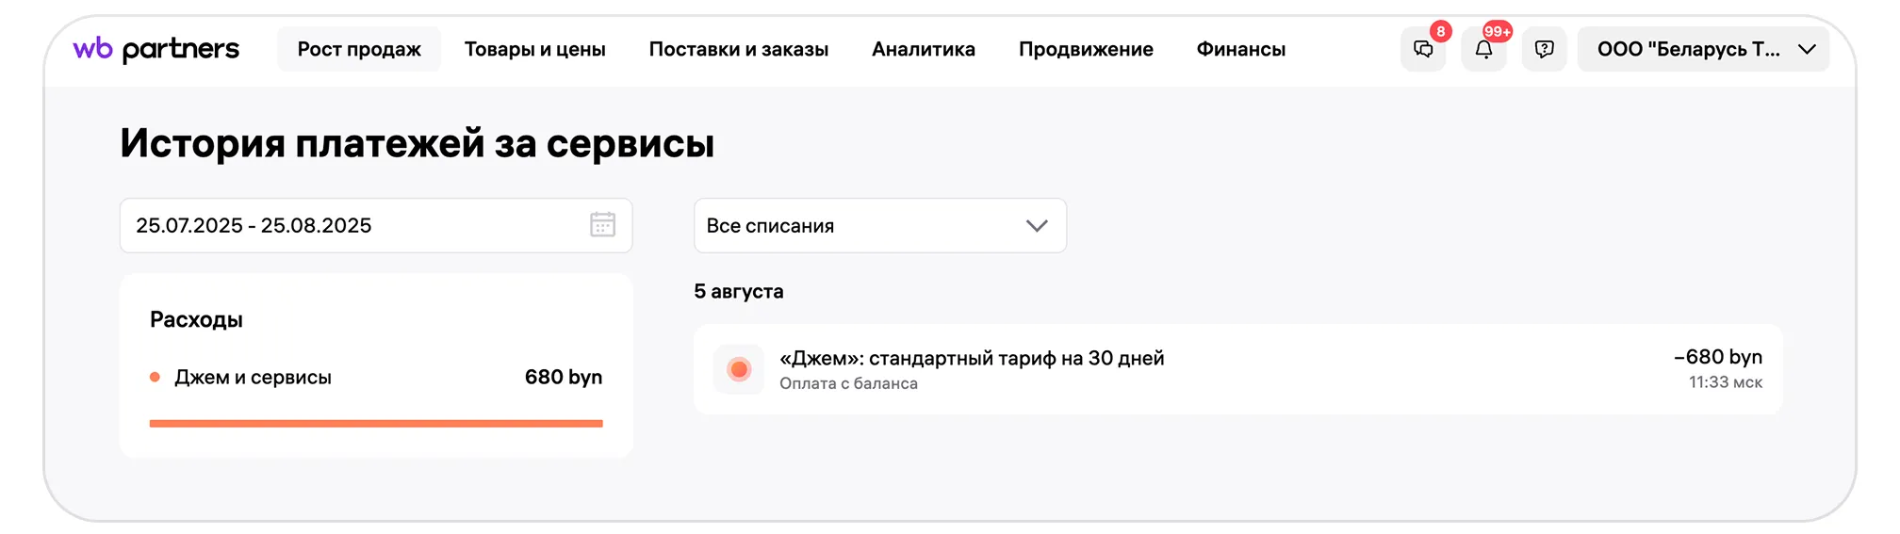The image size is (1900, 534).
Task: Click the orange dot beside Джем и сервисы
Action: [155, 378]
